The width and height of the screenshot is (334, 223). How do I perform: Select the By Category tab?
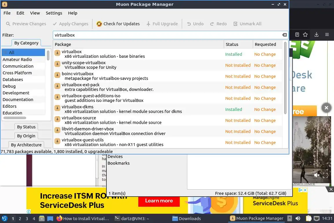(26, 43)
